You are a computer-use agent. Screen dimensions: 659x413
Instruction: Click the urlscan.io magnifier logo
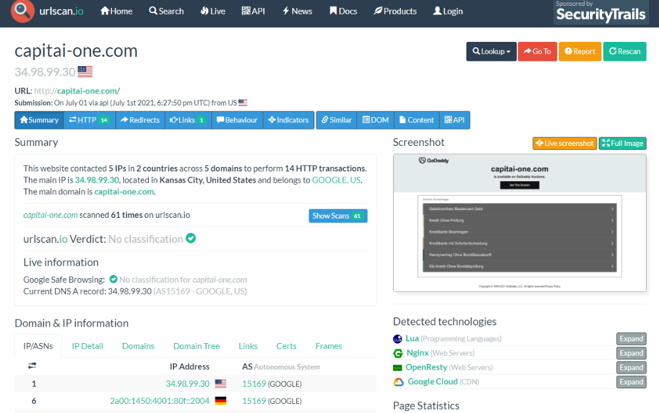point(22,10)
